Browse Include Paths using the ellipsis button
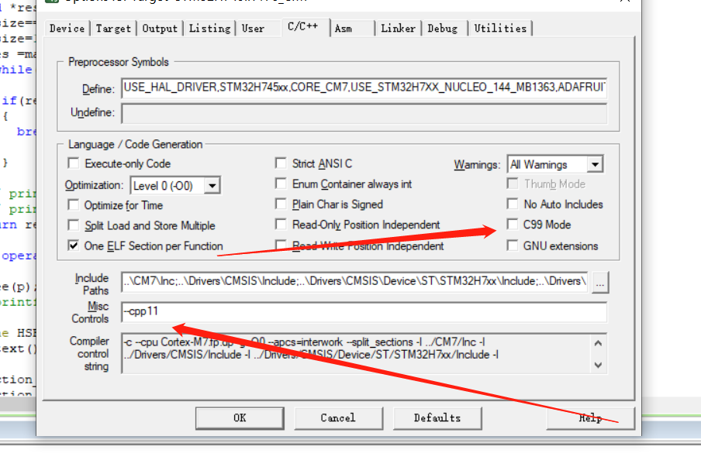Image resolution: width=701 pixels, height=467 pixels. 600,282
